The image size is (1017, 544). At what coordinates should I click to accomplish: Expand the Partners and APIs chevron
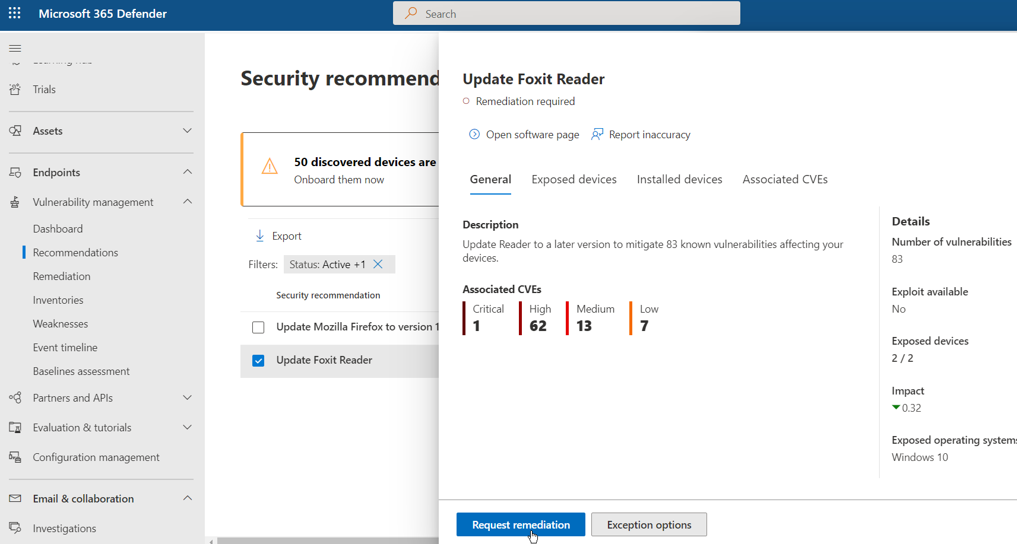tap(188, 397)
